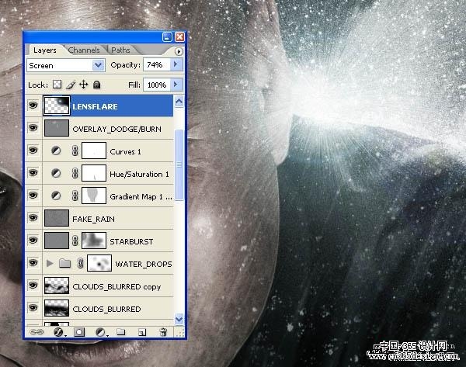466x367 pixels.
Task: Click the WATER_DROPS mask thumbnail
Action: (99, 263)
